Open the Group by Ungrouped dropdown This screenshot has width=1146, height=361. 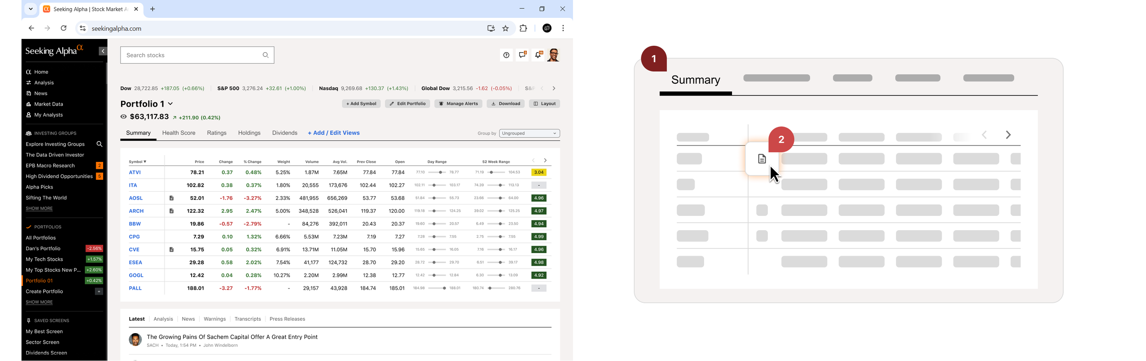(529, 133)
